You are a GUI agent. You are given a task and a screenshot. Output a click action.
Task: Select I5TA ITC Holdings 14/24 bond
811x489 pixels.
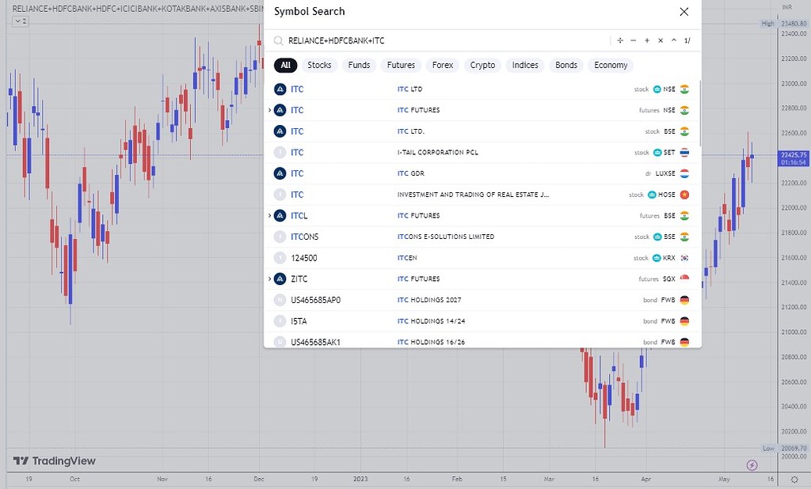tap(482, 321)
